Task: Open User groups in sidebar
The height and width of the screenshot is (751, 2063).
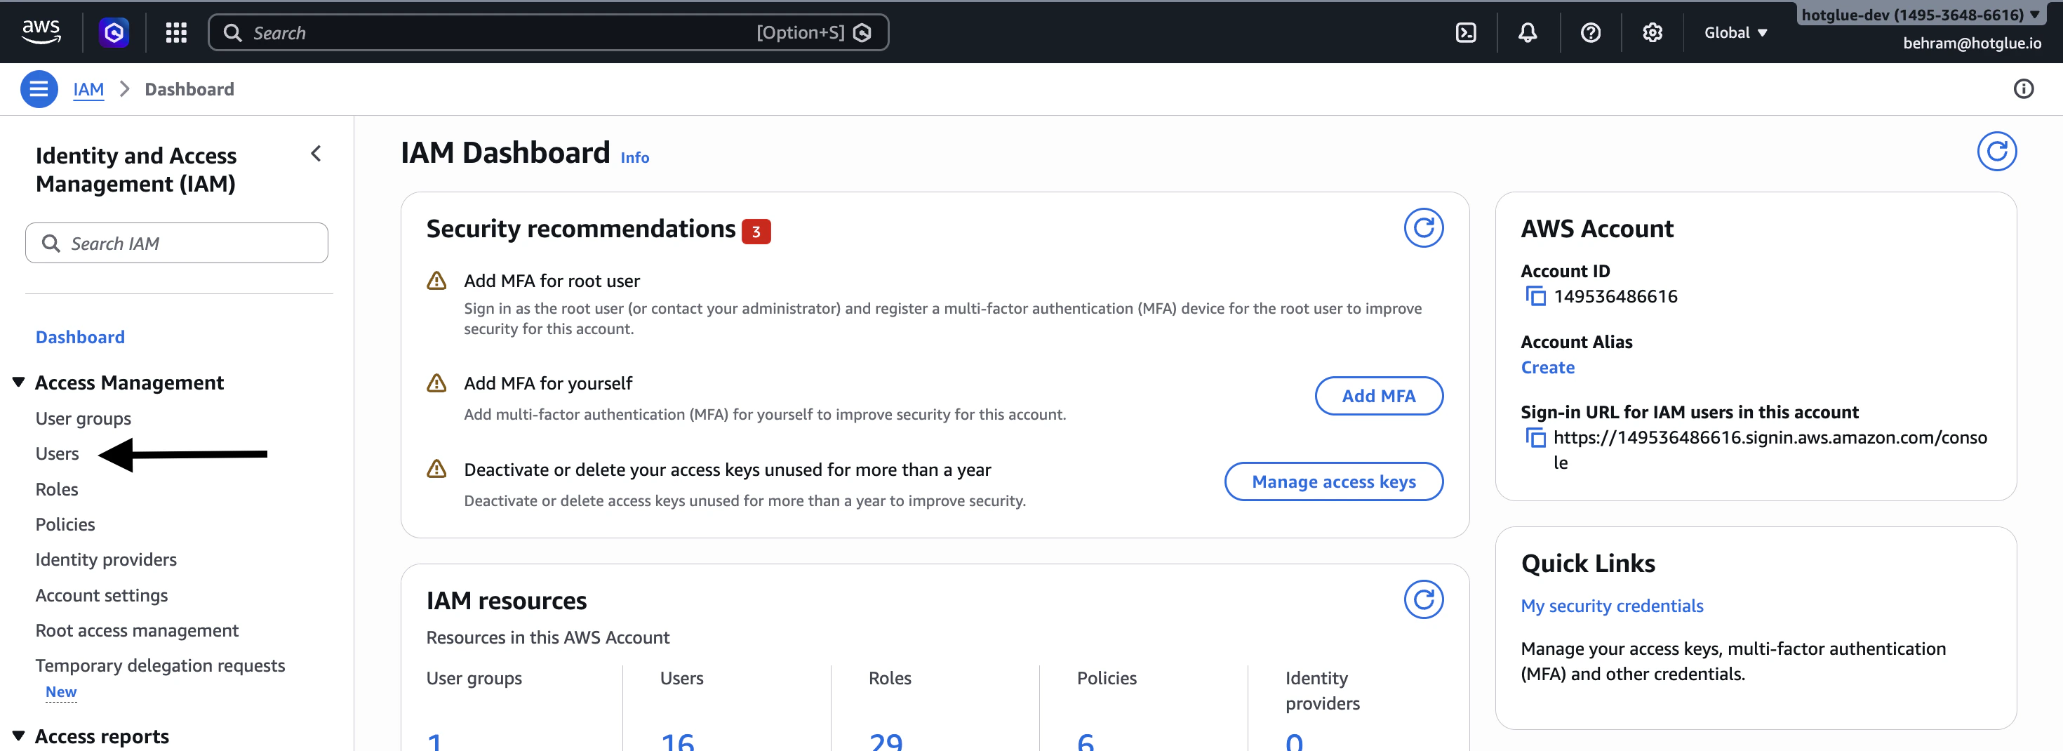Action: point(84,418)
